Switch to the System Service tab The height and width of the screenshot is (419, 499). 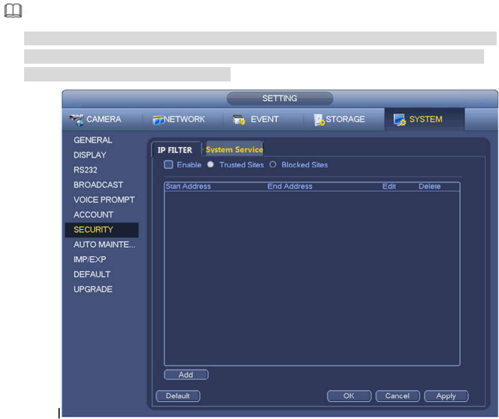[x=234, y=149]
